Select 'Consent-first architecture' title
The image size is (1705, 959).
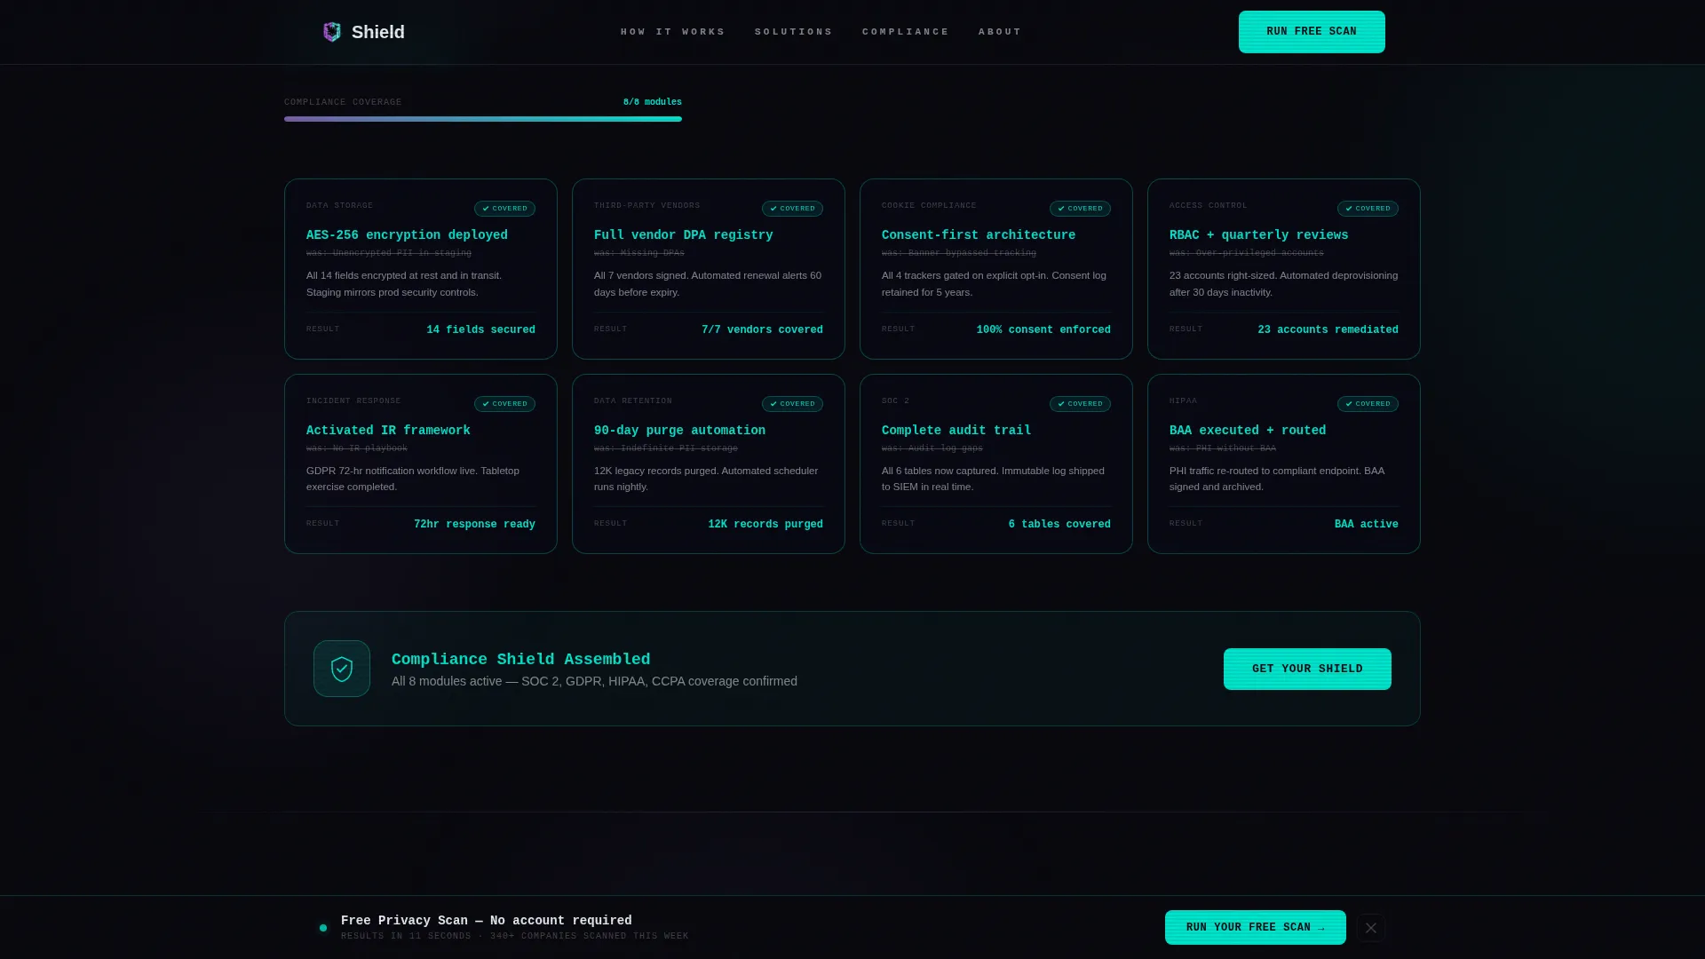click(978, 235)
